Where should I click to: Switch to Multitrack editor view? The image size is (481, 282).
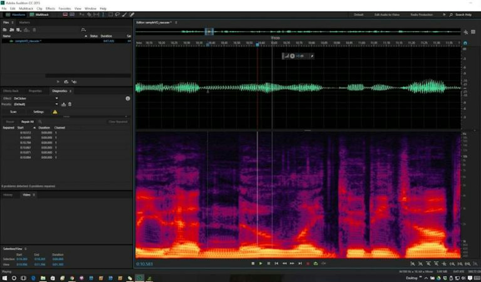(39, 15)
